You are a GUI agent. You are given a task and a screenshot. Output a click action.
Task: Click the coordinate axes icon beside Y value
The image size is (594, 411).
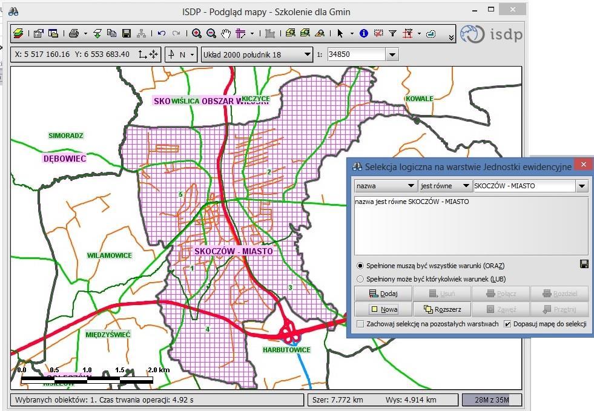click(x=142, y=54)
